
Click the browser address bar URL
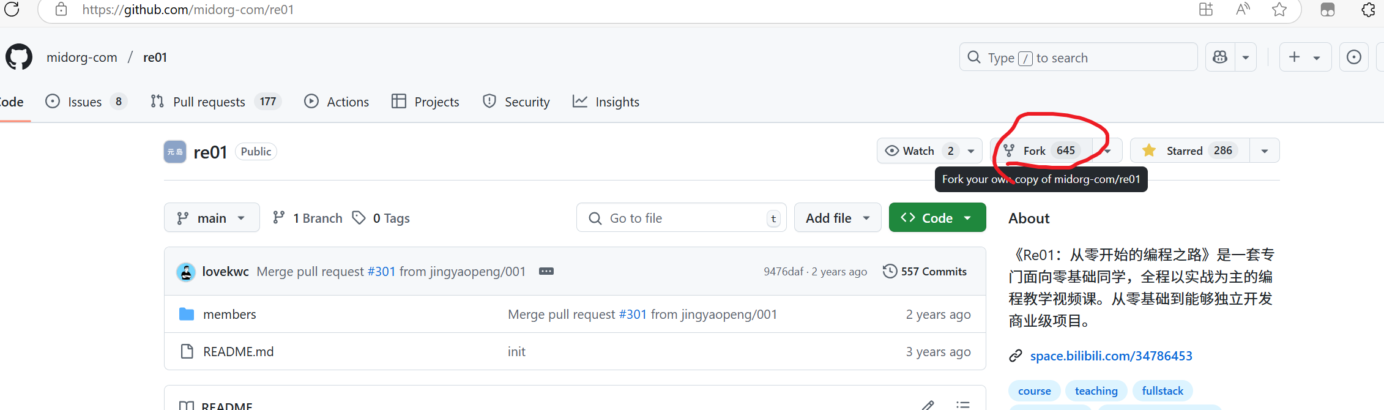(188, 9)
